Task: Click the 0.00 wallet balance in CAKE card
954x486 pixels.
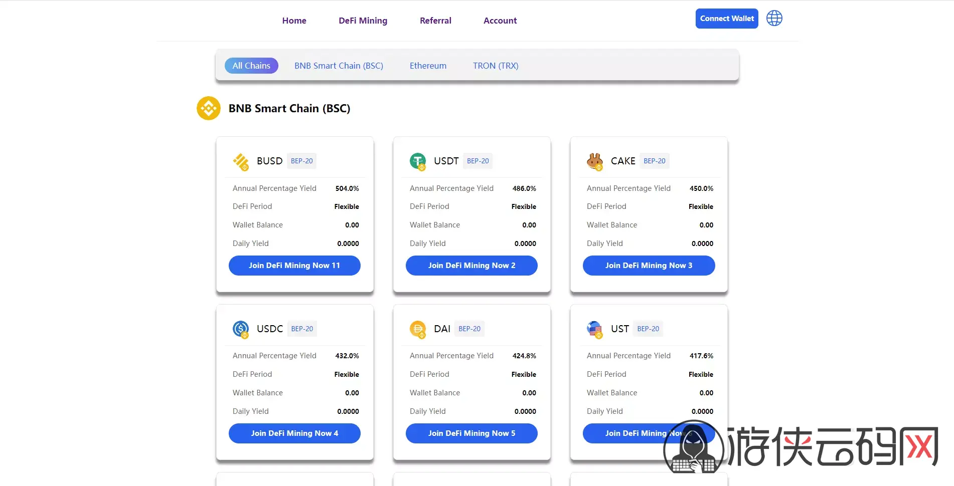Action: tap(706, 225)
